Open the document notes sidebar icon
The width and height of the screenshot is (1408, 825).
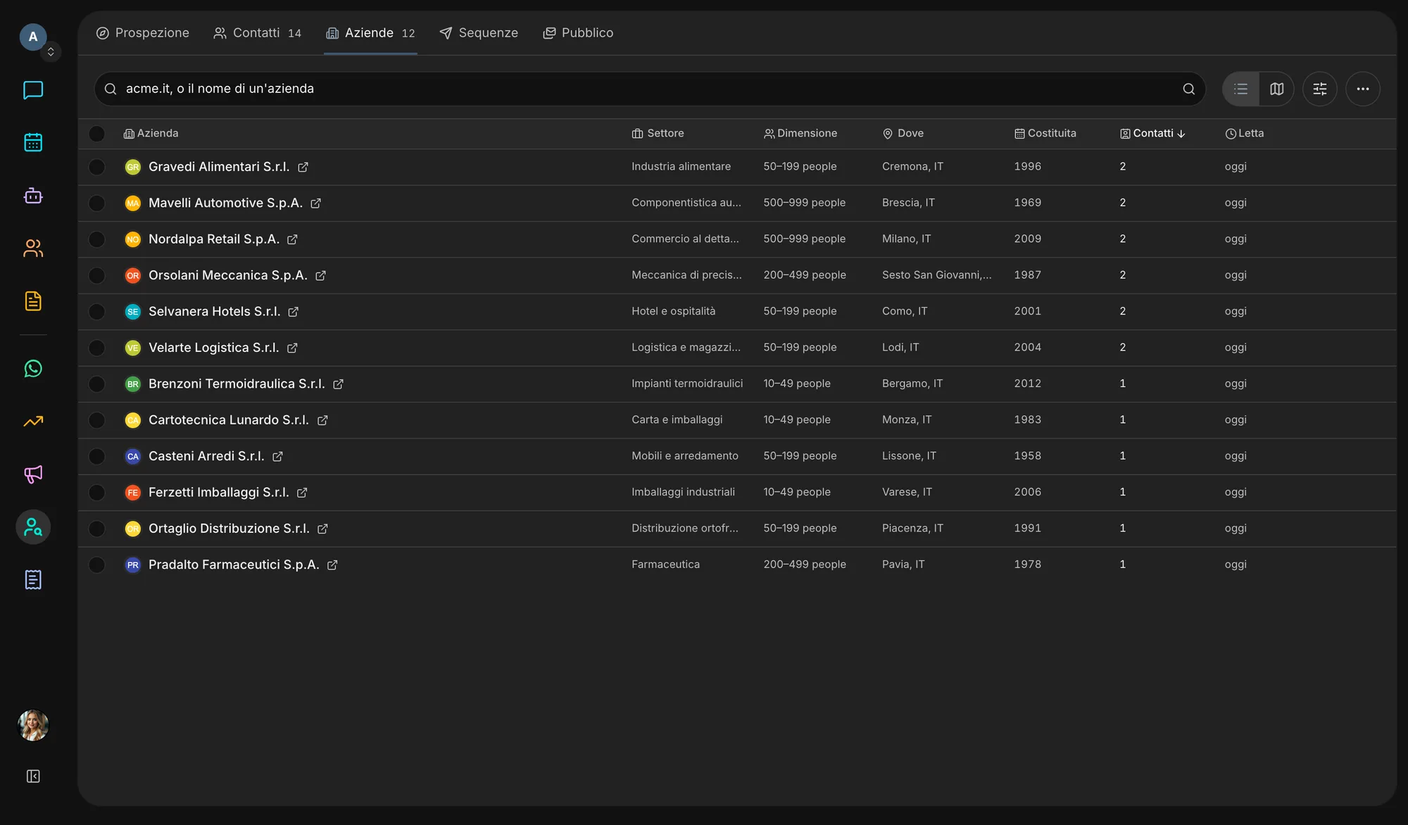click(33, 301)
